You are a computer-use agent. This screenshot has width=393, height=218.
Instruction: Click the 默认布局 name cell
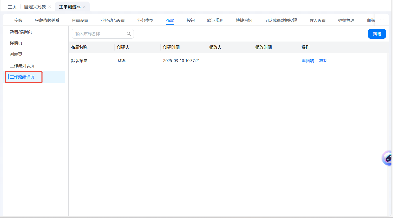[x=79, y=60]
